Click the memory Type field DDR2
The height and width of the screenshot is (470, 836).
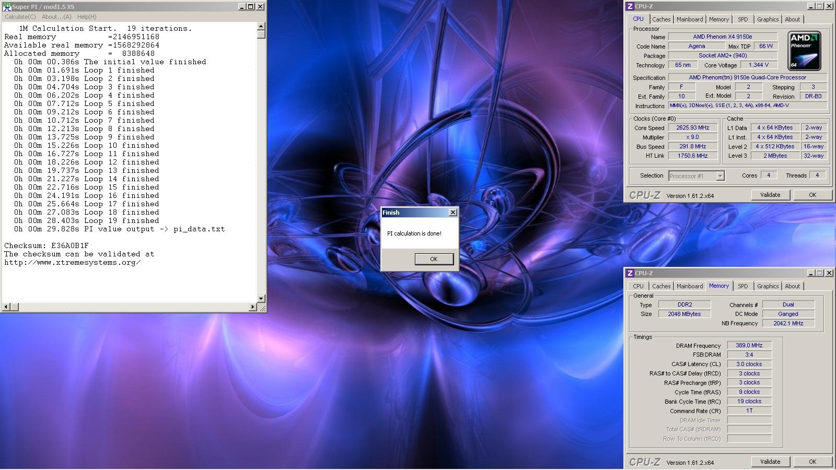coord(684,304)
